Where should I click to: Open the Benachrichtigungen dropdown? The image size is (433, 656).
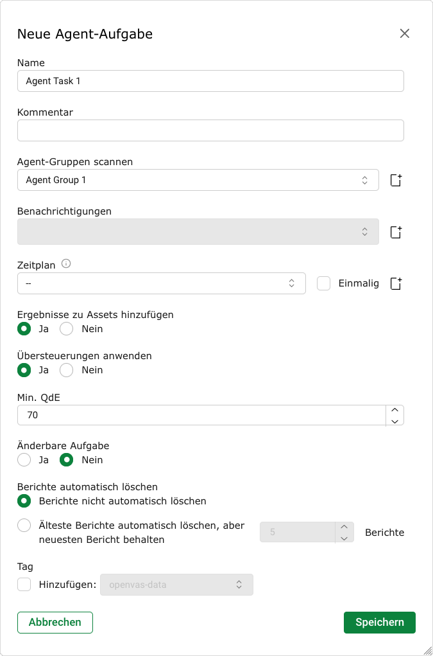point(198,232)
